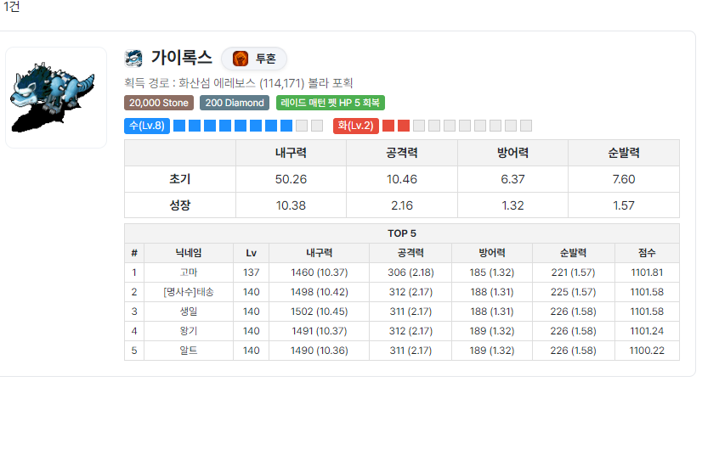Image resolution: width=702 pixels, height=466 pixels.
Task: Click the first red fire level square
Action: 388,126
